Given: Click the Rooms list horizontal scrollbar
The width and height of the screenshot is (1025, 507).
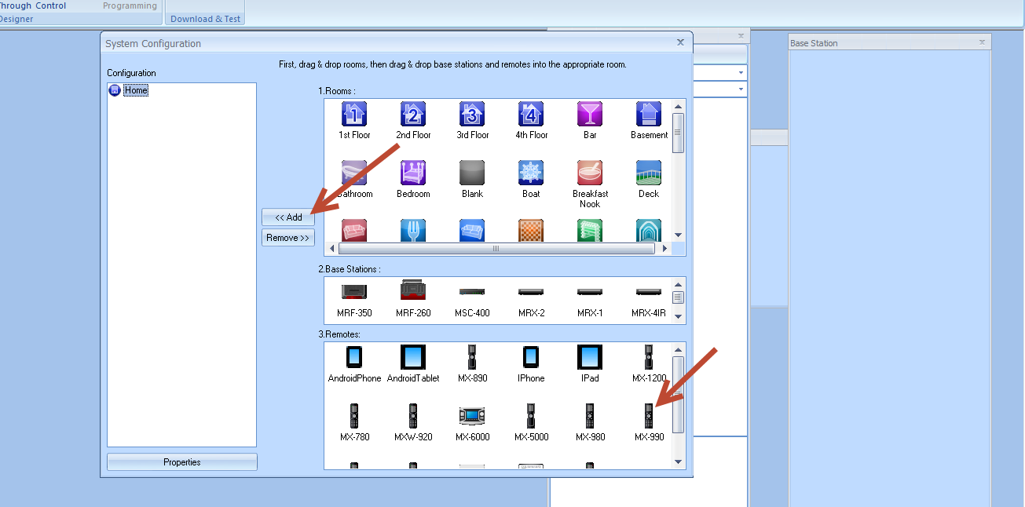Looking at the screenshot, I should (496, 248).
